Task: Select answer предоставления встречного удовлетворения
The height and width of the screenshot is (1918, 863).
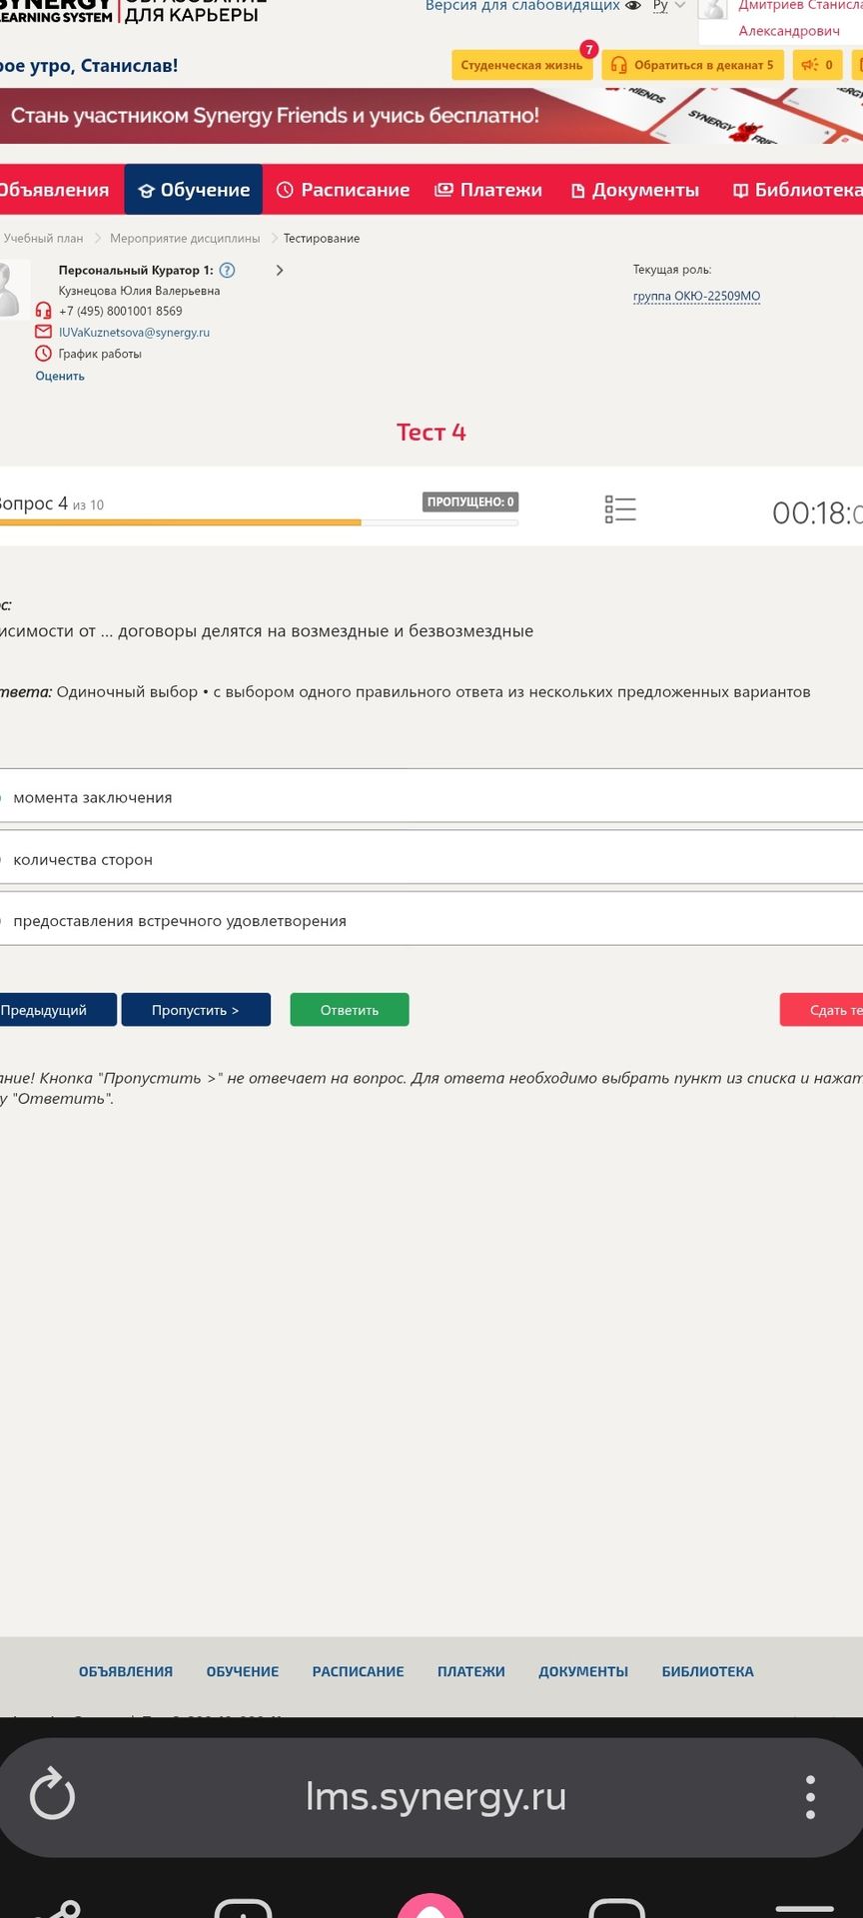Action: point(431,921)
